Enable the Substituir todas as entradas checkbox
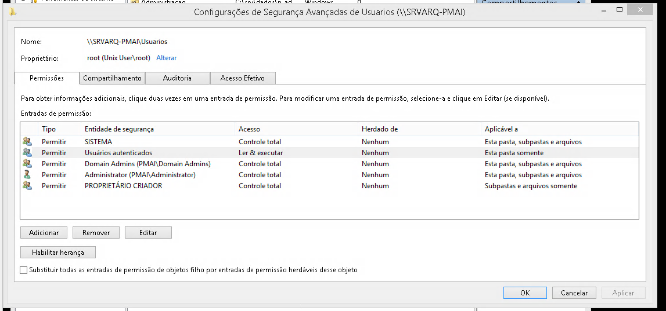This screenshot has width=666, height=311. pos(24,270)
